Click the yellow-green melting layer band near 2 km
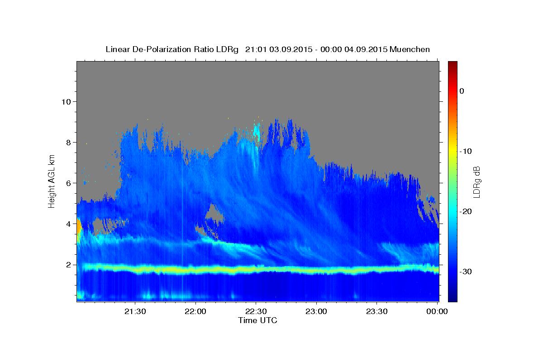Image resolution: width=543 pixels, height=362 pixels. click(x=258, y=270)
